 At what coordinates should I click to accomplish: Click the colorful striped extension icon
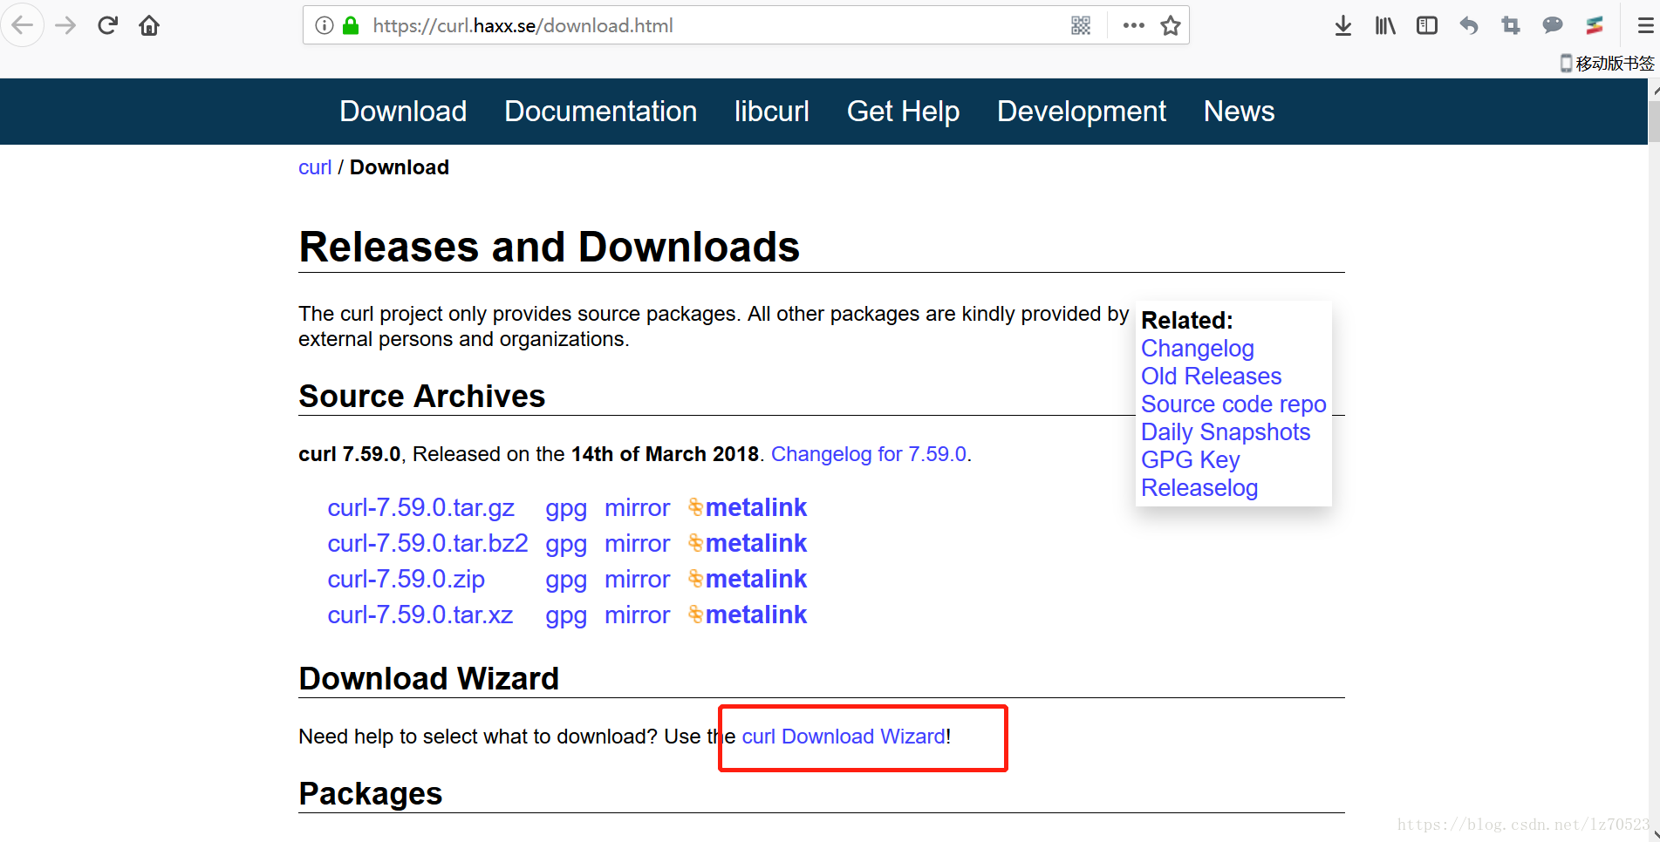pyautogui.click(x=1595, y=25)
